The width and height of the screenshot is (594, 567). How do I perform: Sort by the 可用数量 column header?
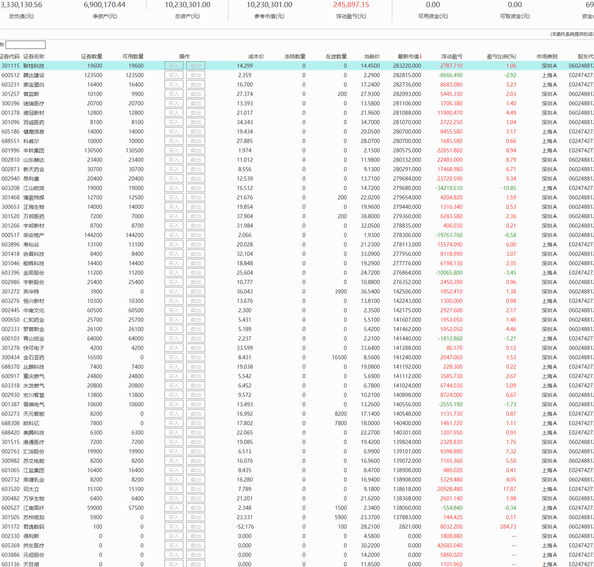[x=133, y=56]
